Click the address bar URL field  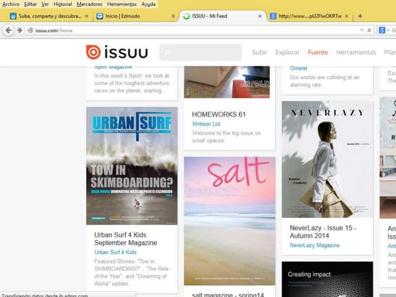click(x=186, y=30)
